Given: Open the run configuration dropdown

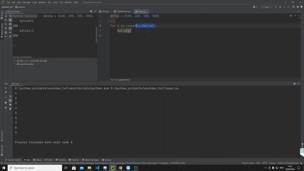Looking at the screenshot, I should (266, 7).
